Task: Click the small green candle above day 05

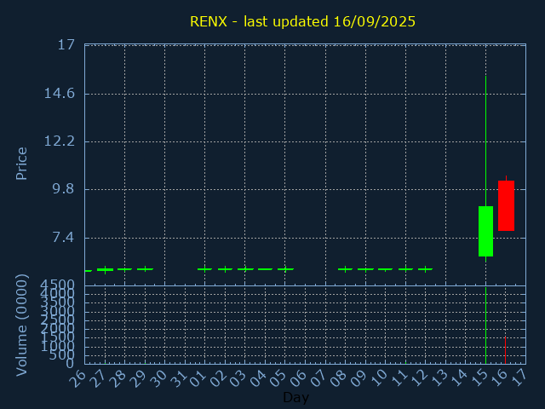Action: (285, 269)
